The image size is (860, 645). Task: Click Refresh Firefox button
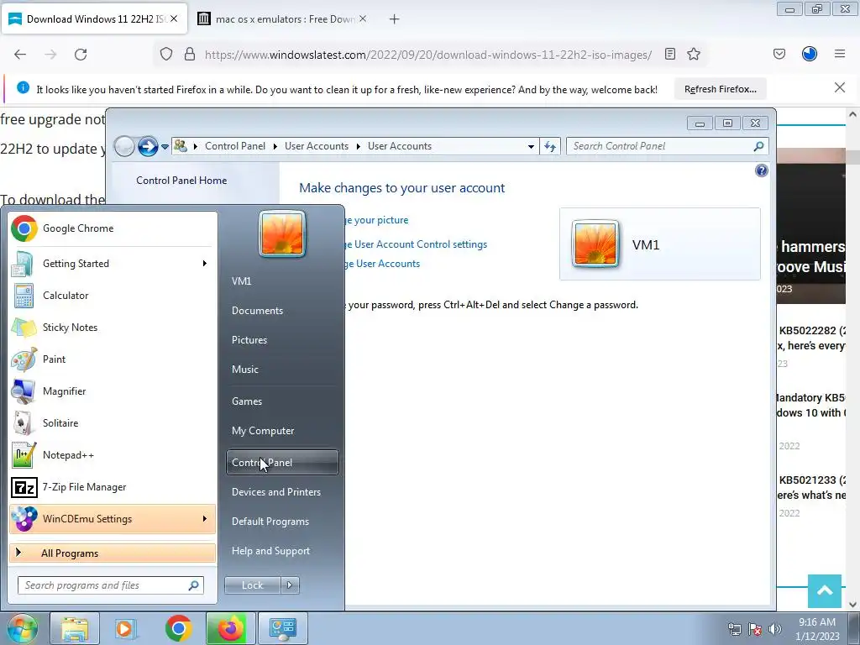pos(720,89)
